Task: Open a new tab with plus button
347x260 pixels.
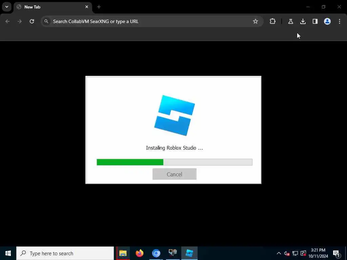Action: pyautogui.click(x=99, y=7)
